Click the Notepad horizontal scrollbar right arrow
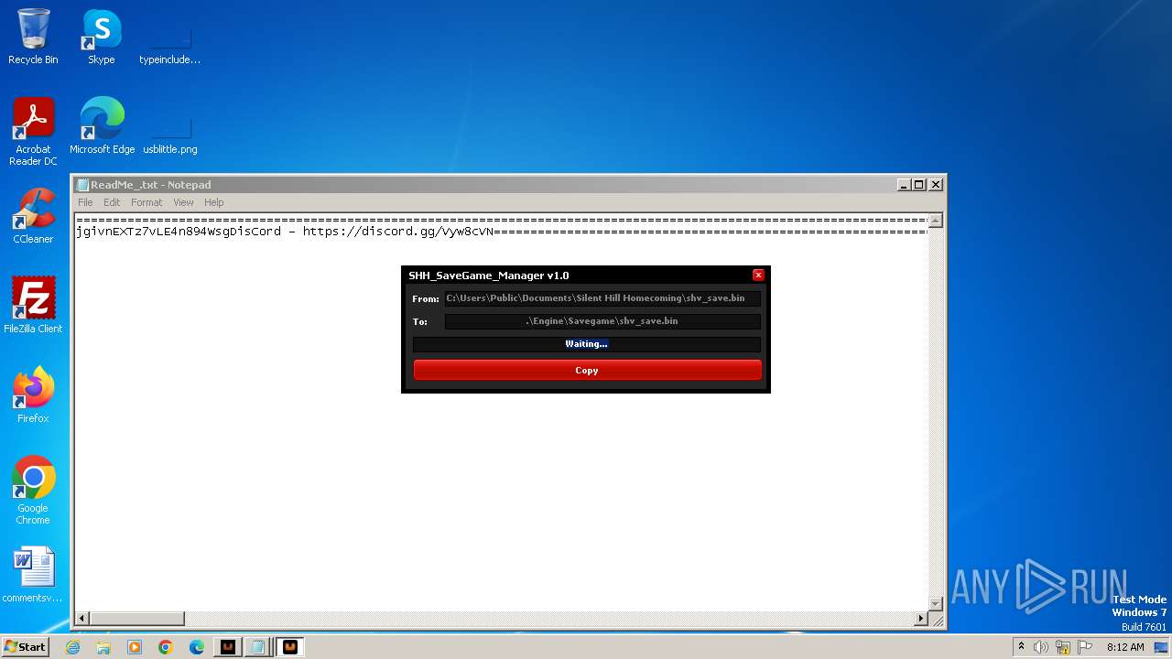Image resolution: width=1172 pixels, height=659 pixels. pyautogui.click(x=921, y=619)
